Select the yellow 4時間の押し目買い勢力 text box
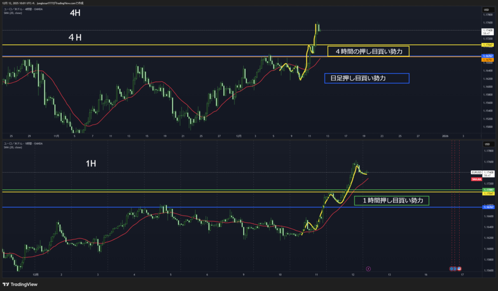 tap(368, 51)
